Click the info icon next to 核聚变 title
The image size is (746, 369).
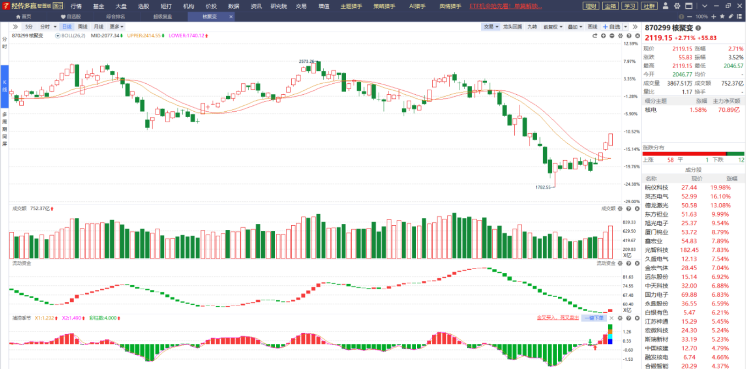coord(698,28)
